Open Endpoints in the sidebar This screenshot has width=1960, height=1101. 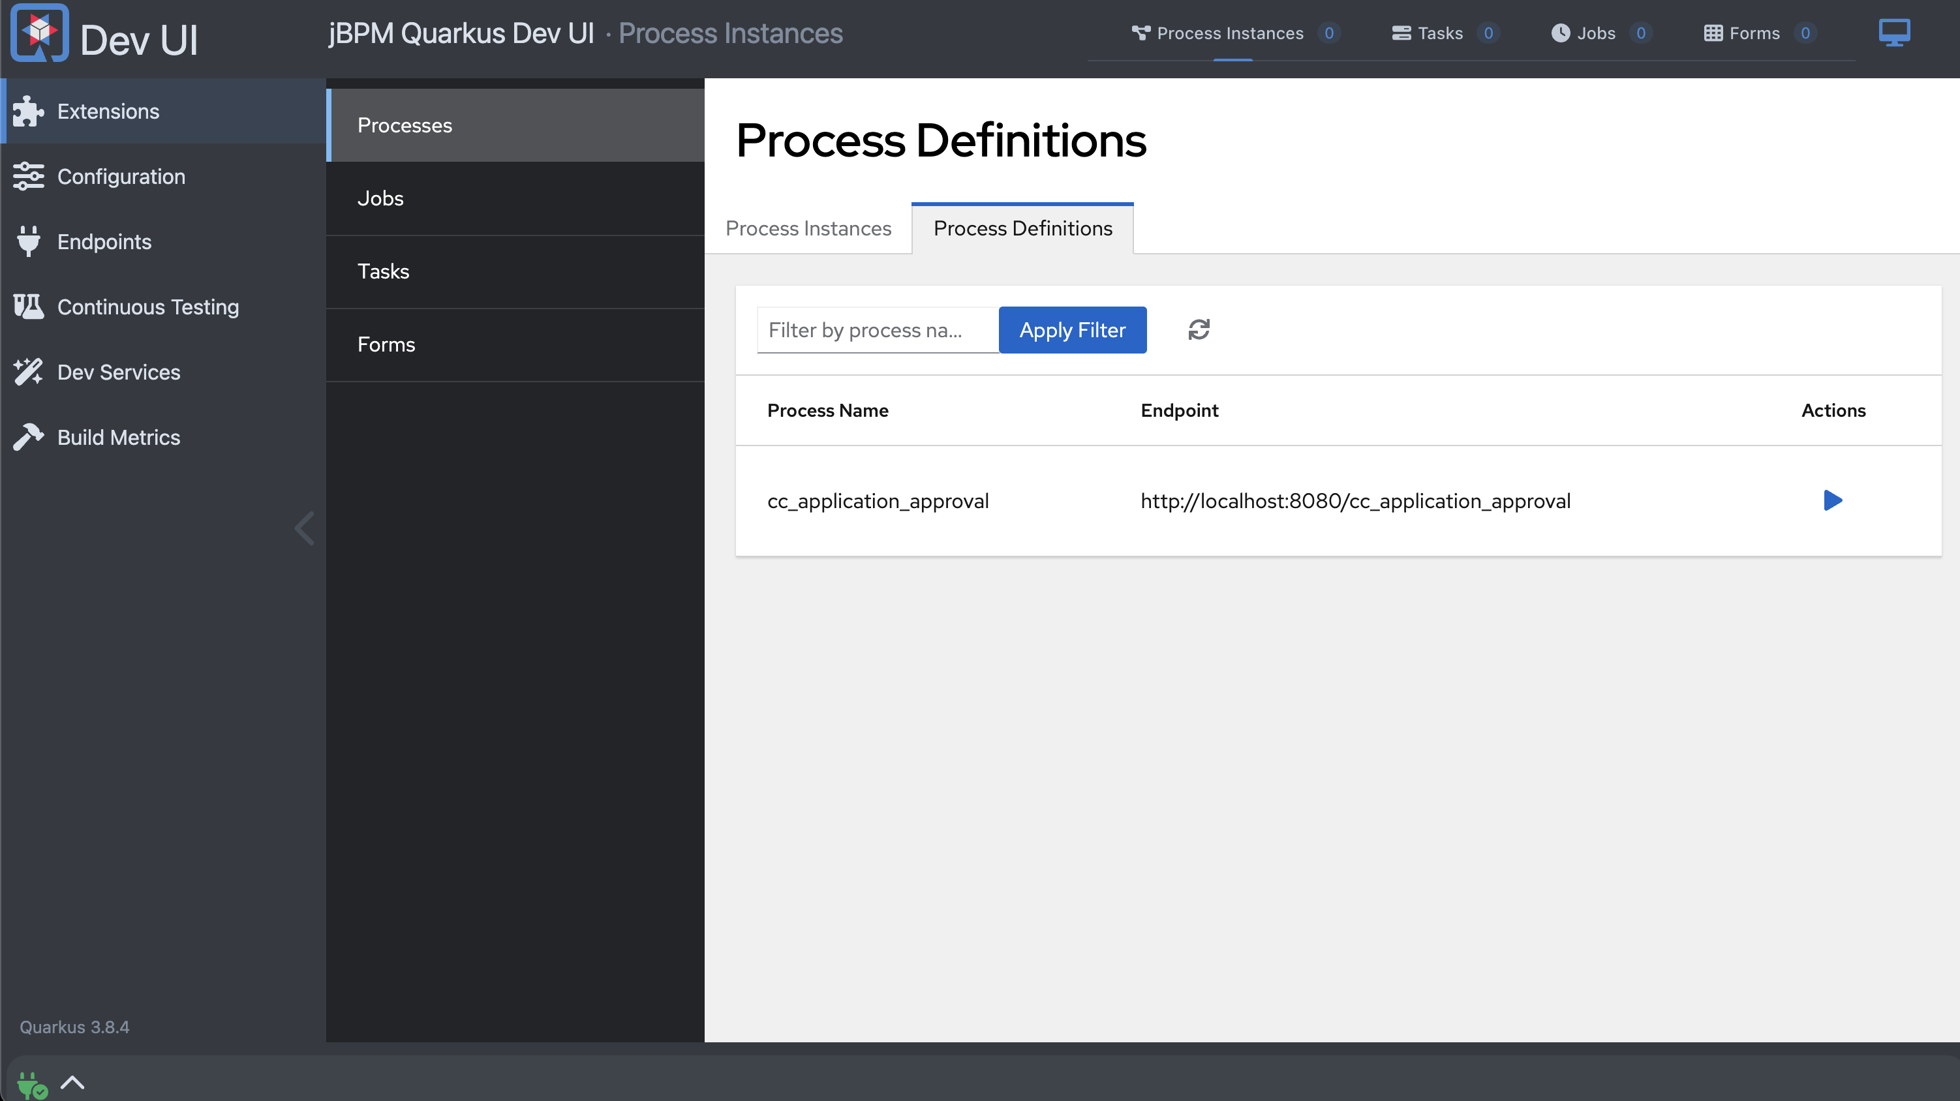(163, 242)
